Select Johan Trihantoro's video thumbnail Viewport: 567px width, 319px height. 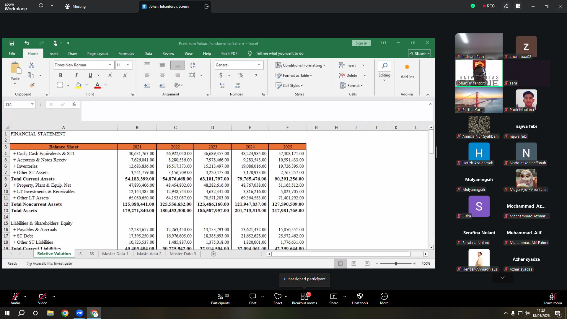coord(479,73)
